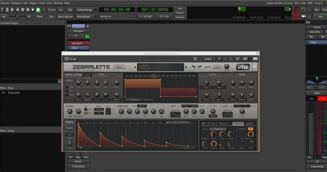Toggle loop playback icon

point(23,10)
